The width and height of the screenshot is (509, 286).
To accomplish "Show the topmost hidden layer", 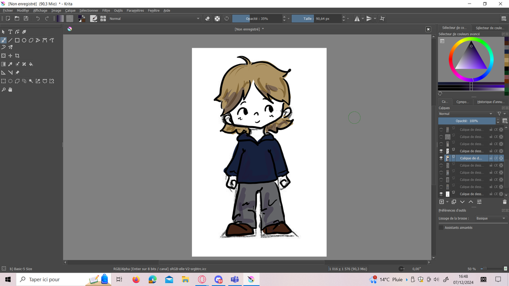I will [441, 130].
